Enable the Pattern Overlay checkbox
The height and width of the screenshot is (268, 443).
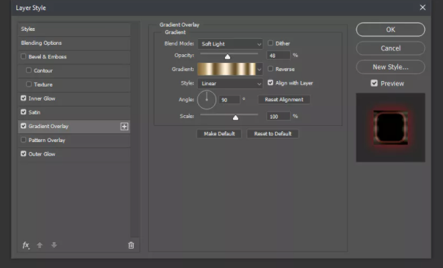tap(23, 139)
